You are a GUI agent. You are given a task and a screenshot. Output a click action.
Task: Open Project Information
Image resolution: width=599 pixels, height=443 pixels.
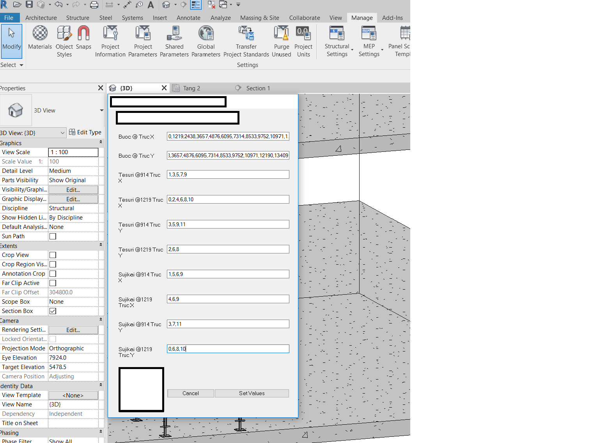point(110,40)
